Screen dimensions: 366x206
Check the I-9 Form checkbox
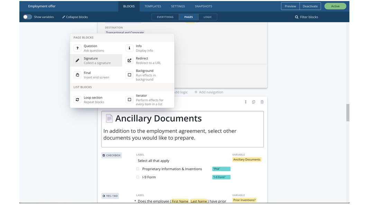pos(138,177)
